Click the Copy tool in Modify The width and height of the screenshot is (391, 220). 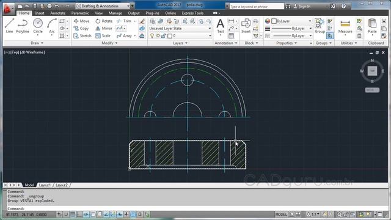(x=81, y=29)
